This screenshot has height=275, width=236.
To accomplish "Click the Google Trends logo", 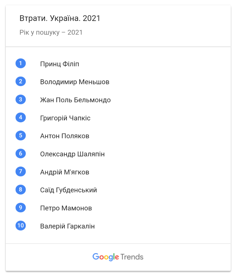I will click(118, 257).
